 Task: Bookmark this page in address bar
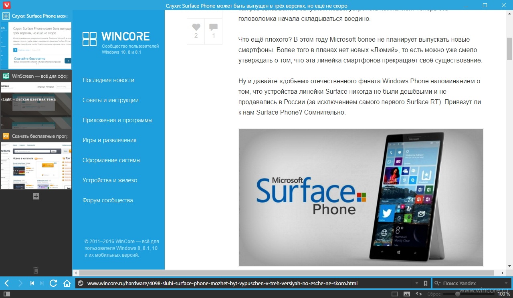[426, 283]
